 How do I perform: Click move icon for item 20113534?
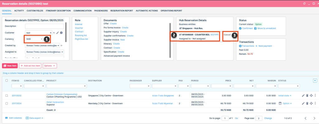click(311, 103)
